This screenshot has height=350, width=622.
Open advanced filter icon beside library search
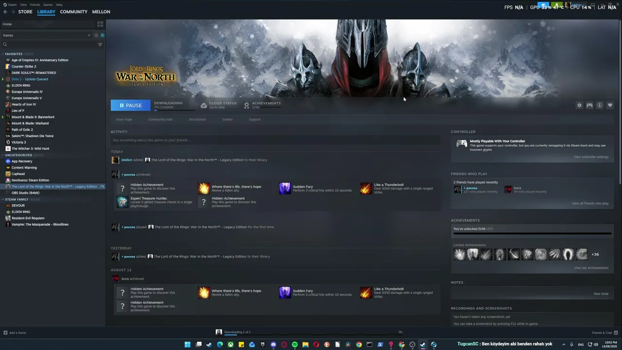[x=100, y=45]
